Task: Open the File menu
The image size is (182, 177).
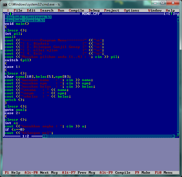Action: [x=18, y=10]
